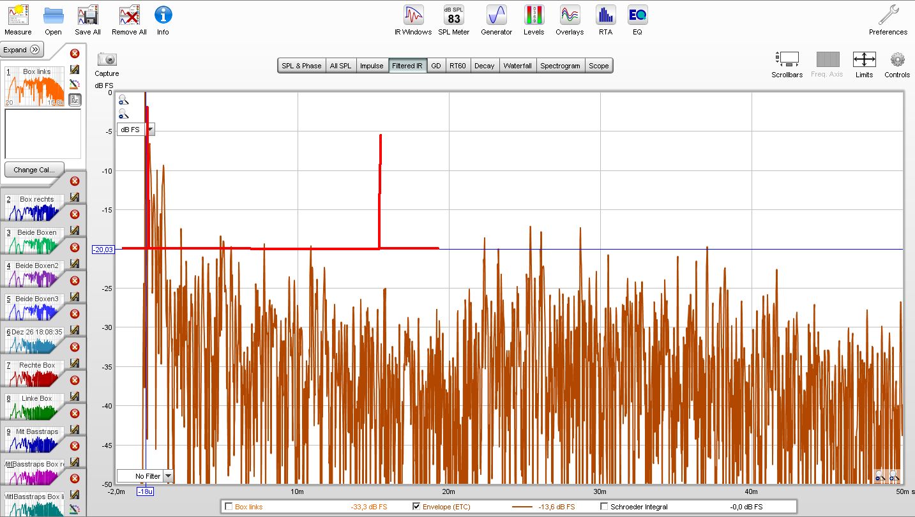The height and width of the screenshot is (517, 915).
Task: Toggle graph Scrollbars
Action: pos(787,64)
